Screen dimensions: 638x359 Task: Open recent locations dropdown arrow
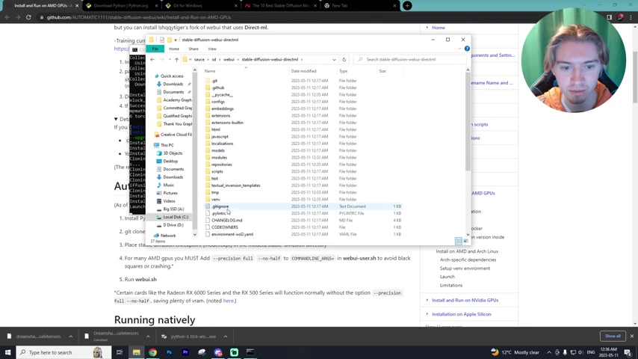(170, 60)
